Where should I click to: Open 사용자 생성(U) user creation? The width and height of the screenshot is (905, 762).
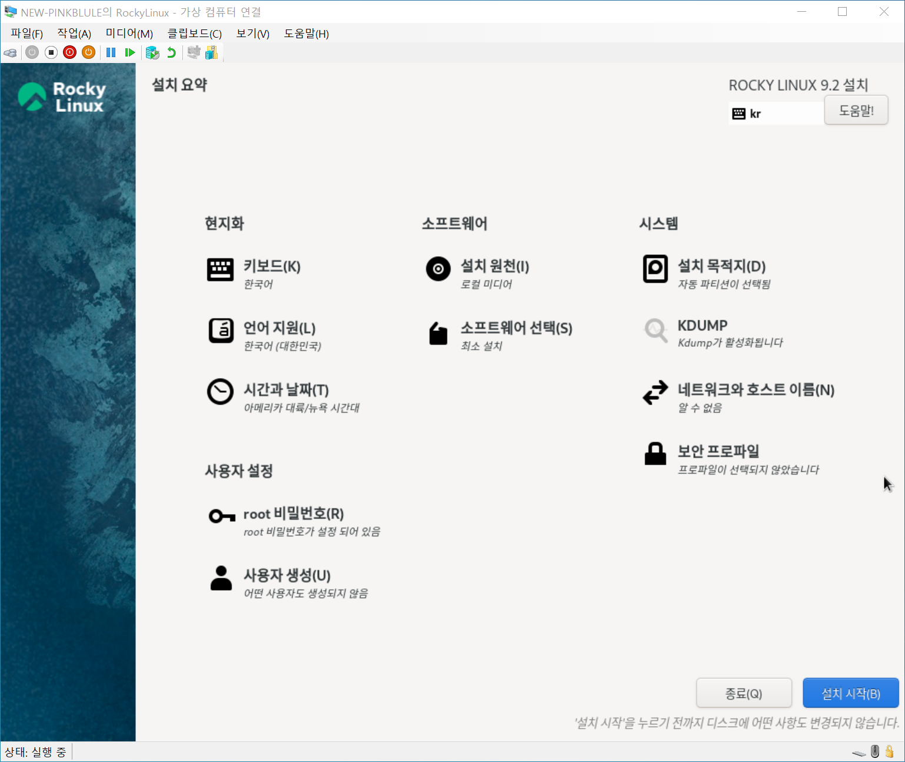click(x=288, y=582)
